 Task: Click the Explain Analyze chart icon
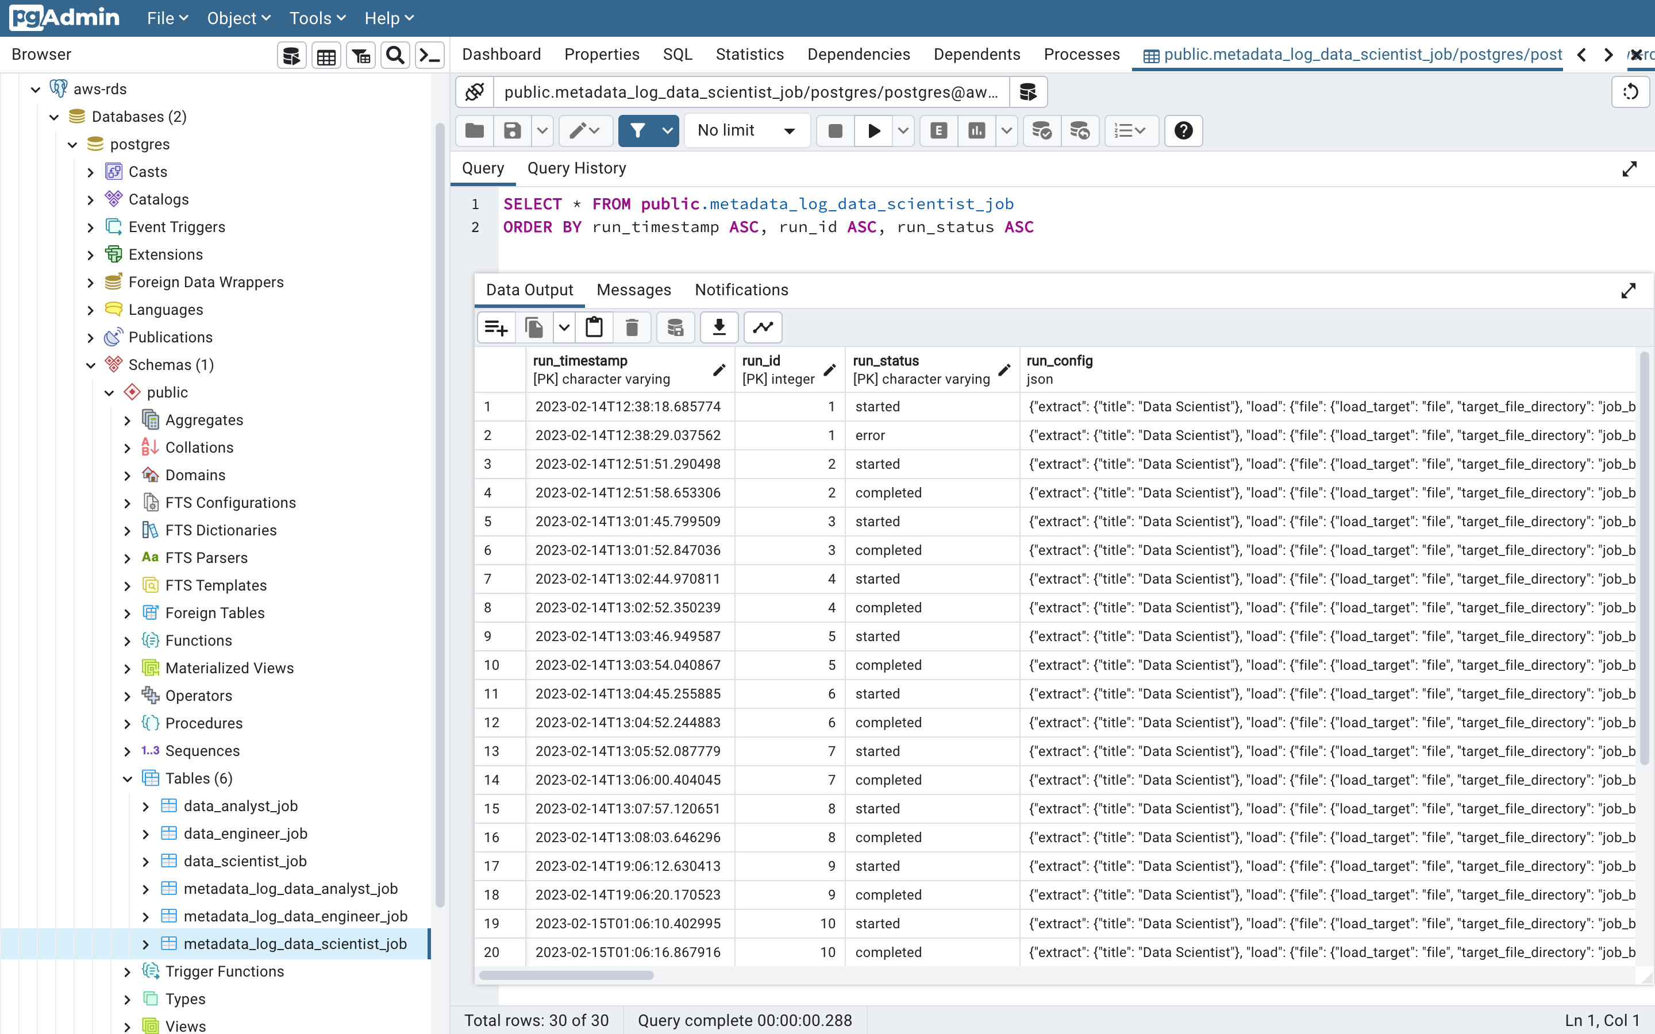[976, 130]
